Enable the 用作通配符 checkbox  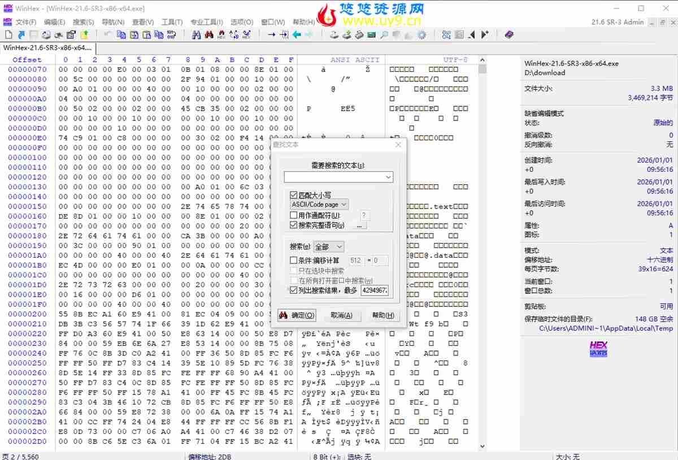(293, 215)
